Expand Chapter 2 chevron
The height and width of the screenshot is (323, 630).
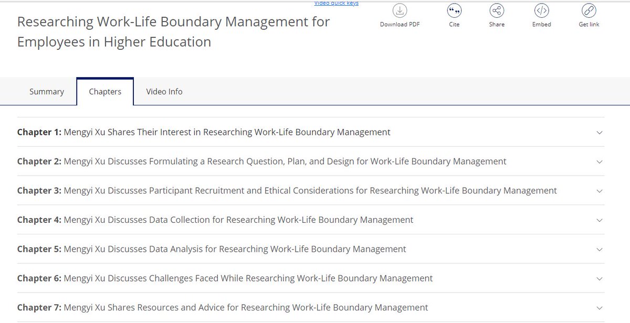pos(600,161)
